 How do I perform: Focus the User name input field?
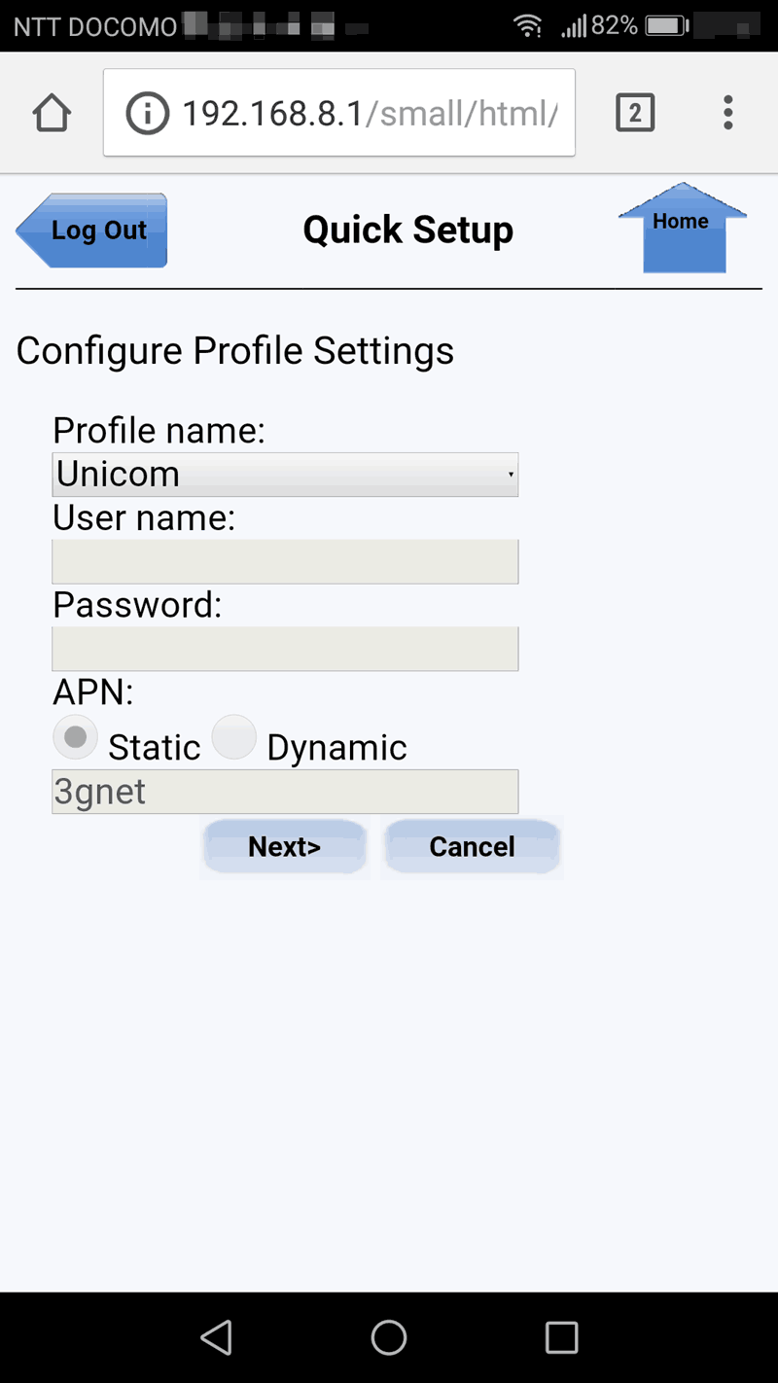point(284,562)
